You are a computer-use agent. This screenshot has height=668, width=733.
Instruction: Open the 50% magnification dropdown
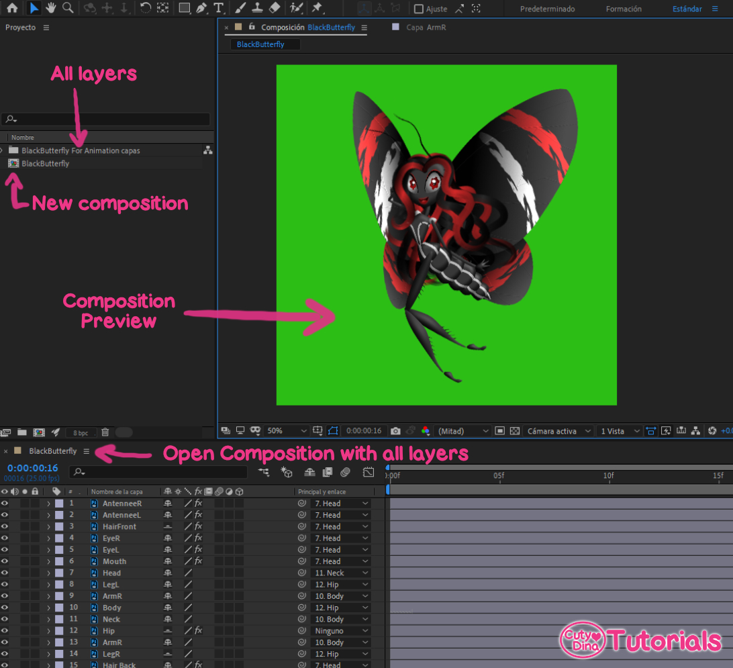click(x=285, y=430)
